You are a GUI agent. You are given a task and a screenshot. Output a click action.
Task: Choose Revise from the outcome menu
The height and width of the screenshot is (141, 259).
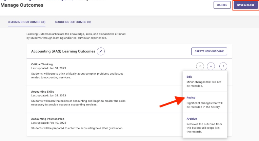[x=191, y=98]
